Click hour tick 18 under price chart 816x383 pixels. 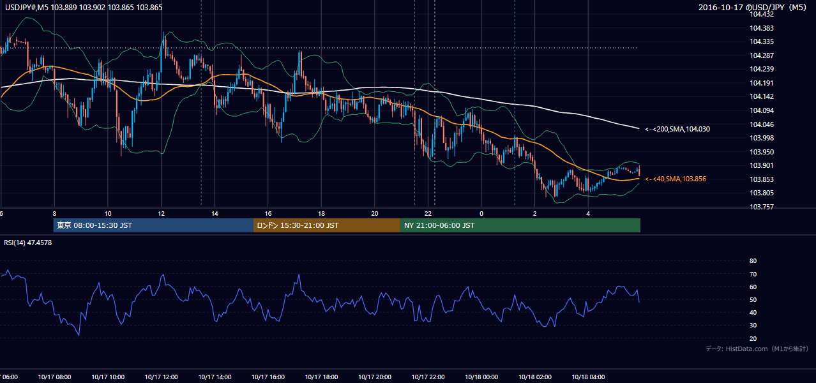pos(321,213)
